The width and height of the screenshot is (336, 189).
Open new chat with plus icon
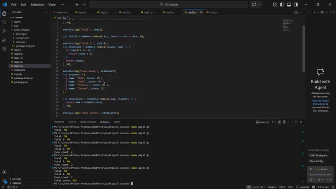(x=315, y=12)
